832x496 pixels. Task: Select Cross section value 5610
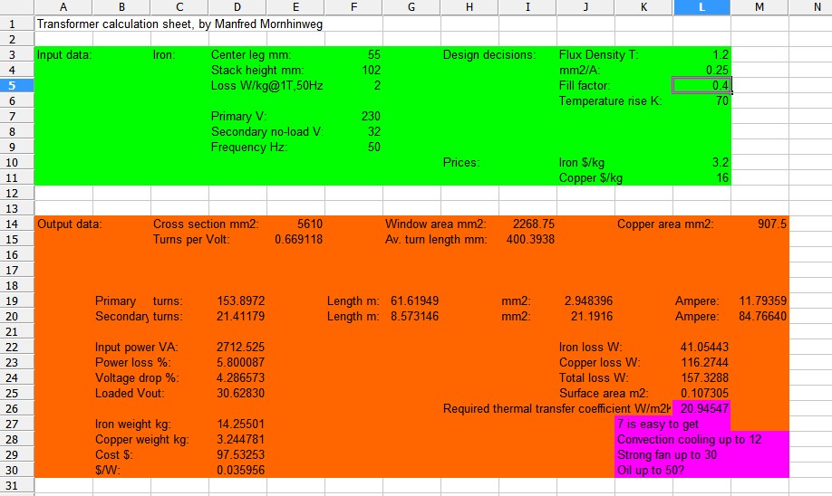[310, 224]
